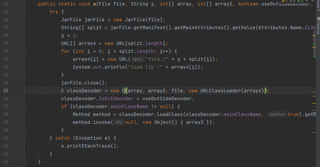This screenshot has height=167, width=320.
Task: Click fold end marker at line 44
Action: click(x=25, y=162)
